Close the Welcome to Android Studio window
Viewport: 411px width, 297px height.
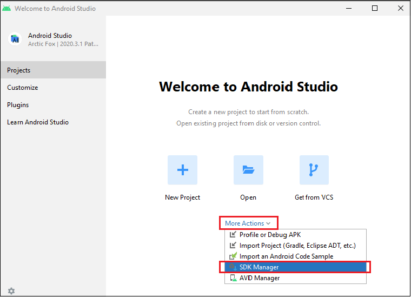tap(401, 8)
